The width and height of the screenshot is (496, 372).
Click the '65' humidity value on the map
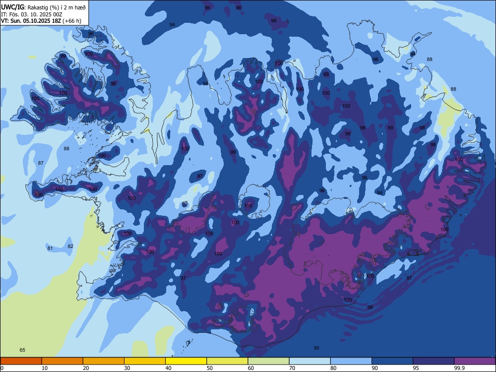click(22, 350)
